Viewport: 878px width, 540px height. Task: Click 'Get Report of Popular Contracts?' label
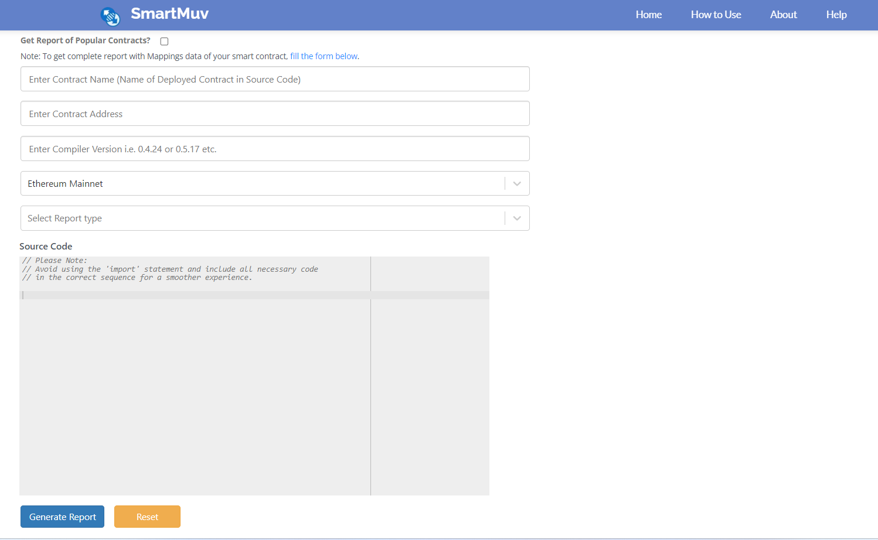[x=85, y=40]
